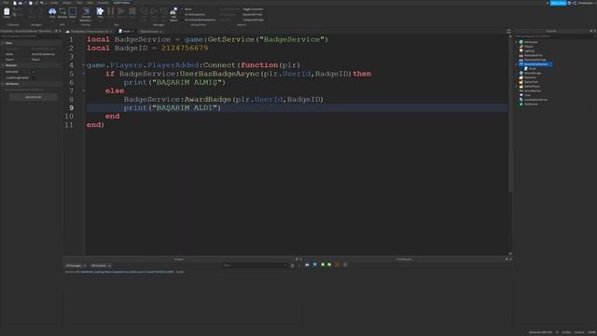This screenshot has width=597, height=336.
Task: Click the Pause test button
Action: (x=111, y=11)
